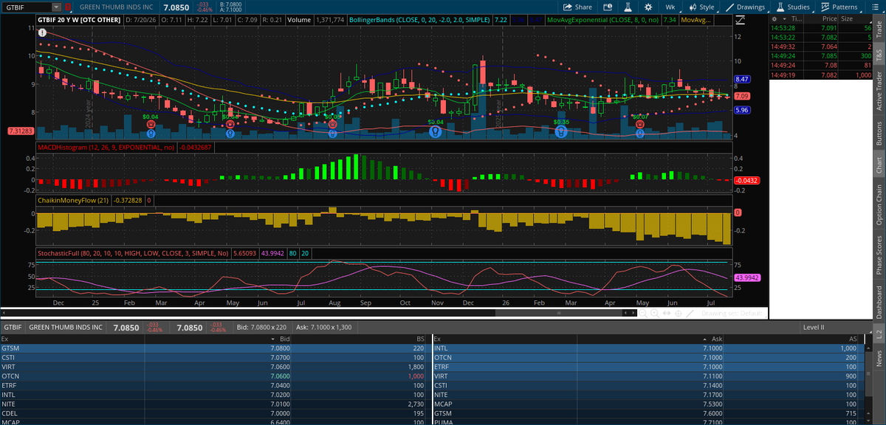Viewport: 886px width, 425px height.
Task: Click the line drawing icon below chart
Action: click(x=691, y=314)
